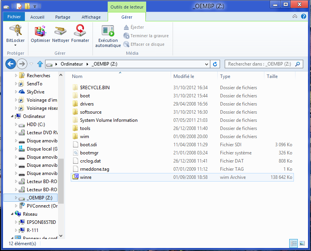
Task: Collapse the Réseau tree node
Action: point(12,214)
